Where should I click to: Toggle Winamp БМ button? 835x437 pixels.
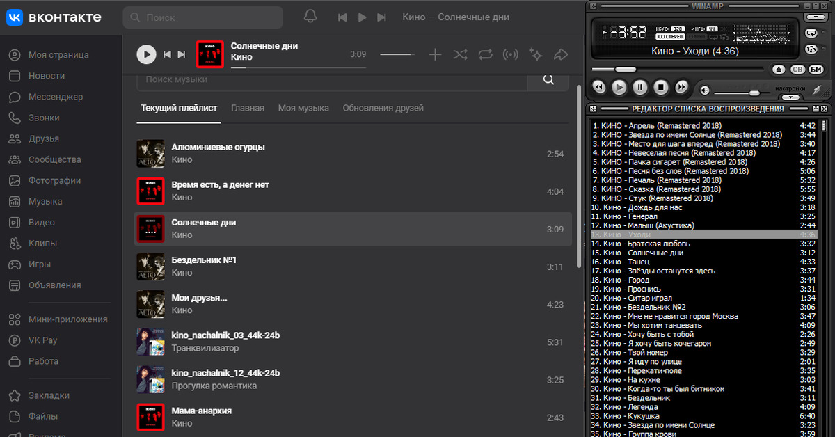point(816,70)
